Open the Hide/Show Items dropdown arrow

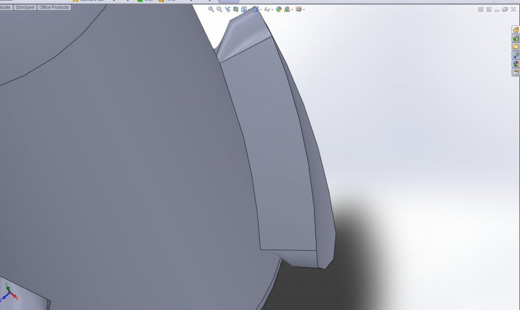coord(272,10)
